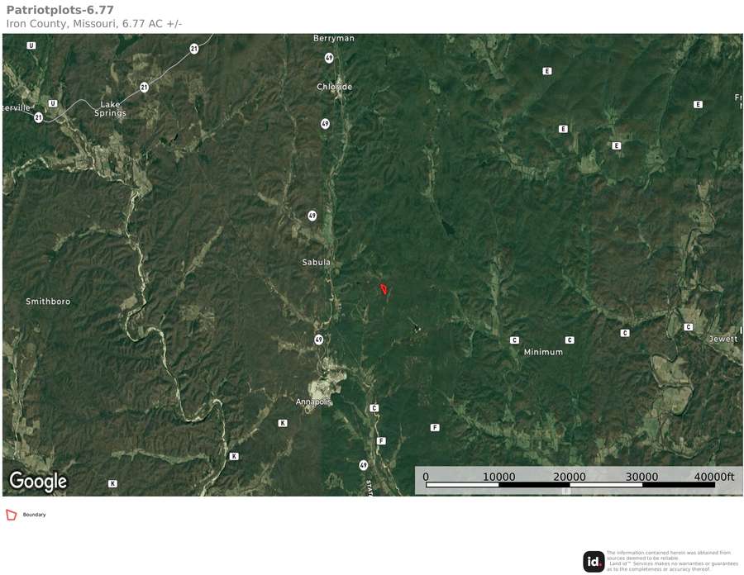Click the Route 21 shield near Lake Springs

point(144,88)
